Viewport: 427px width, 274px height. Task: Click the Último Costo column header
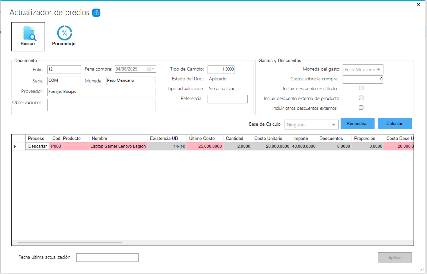(x=205, y=138)
